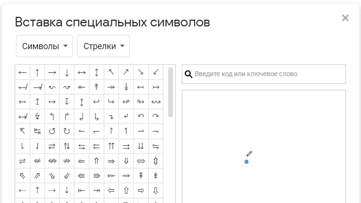Select the north-east diagonal arrow symbol

(126, 72)
